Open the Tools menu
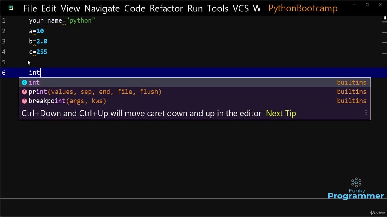The width and height of the screenshot is (387, 217). (x=217, y=8)
